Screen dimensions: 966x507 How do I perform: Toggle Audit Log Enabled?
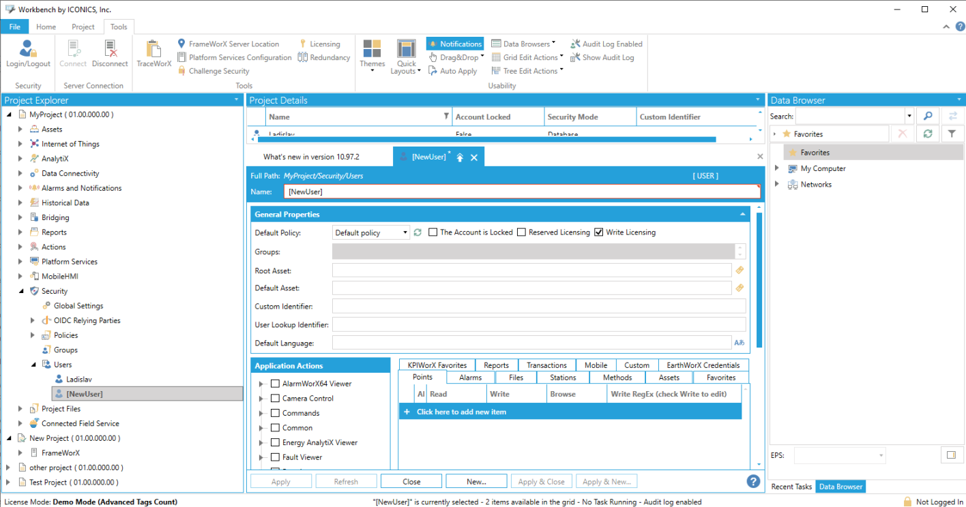[606, 44]
